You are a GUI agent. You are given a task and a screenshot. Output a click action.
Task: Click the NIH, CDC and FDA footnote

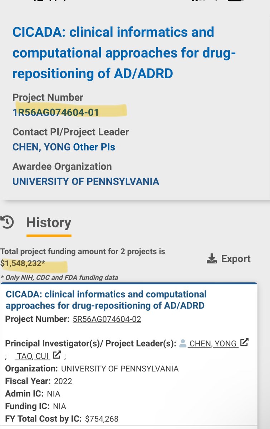click(59, 277)
